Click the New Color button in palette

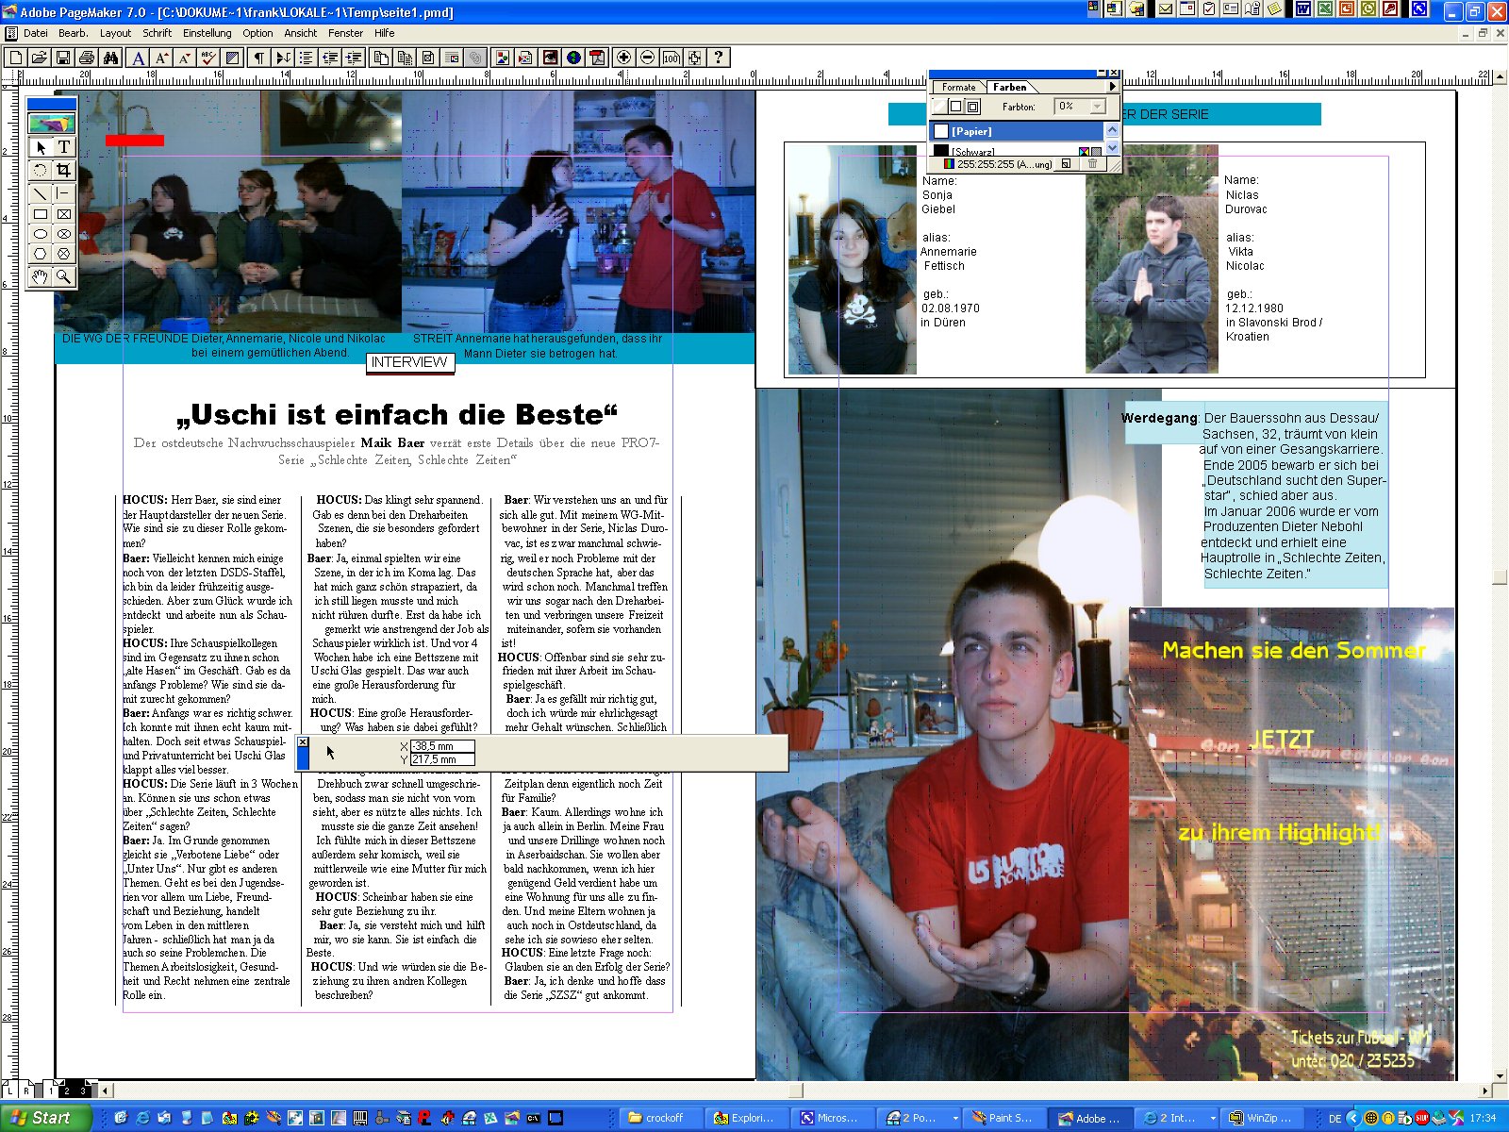click(1066, 163)
